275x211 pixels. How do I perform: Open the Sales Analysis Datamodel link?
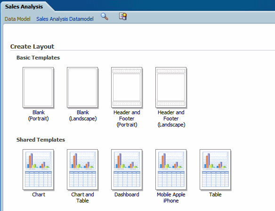[x=65, y=19]
